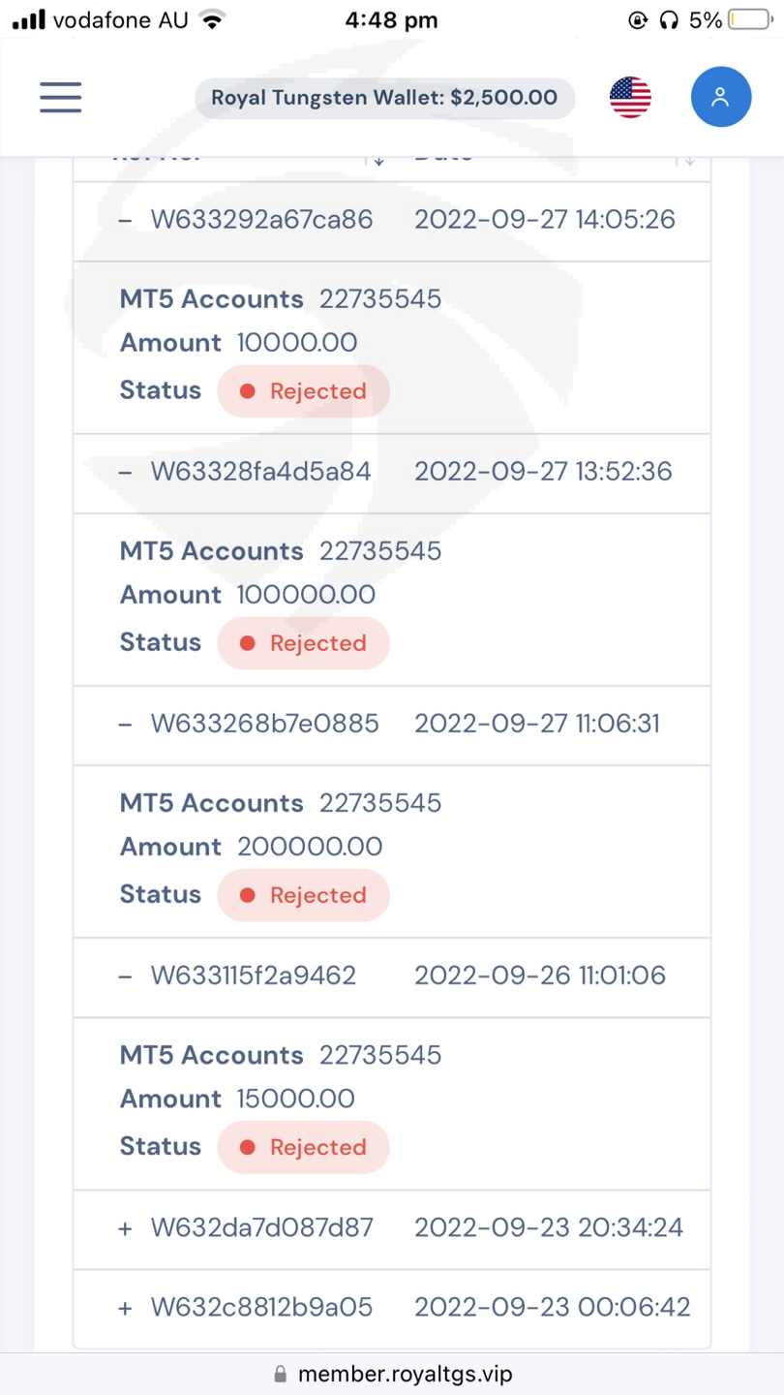Screen dimensions: 784x1395
Task: Sort by the Date column arrows
Action: coord(686,159)
